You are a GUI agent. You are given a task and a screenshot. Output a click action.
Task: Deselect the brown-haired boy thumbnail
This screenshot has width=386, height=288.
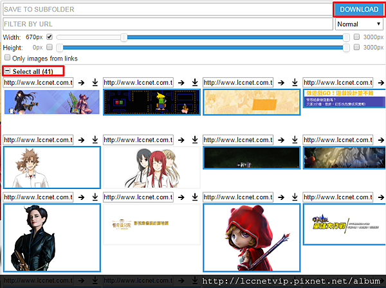[52, 168]
